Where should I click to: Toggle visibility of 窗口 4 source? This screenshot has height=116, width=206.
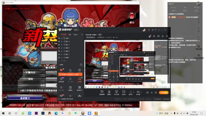point(59,42)
